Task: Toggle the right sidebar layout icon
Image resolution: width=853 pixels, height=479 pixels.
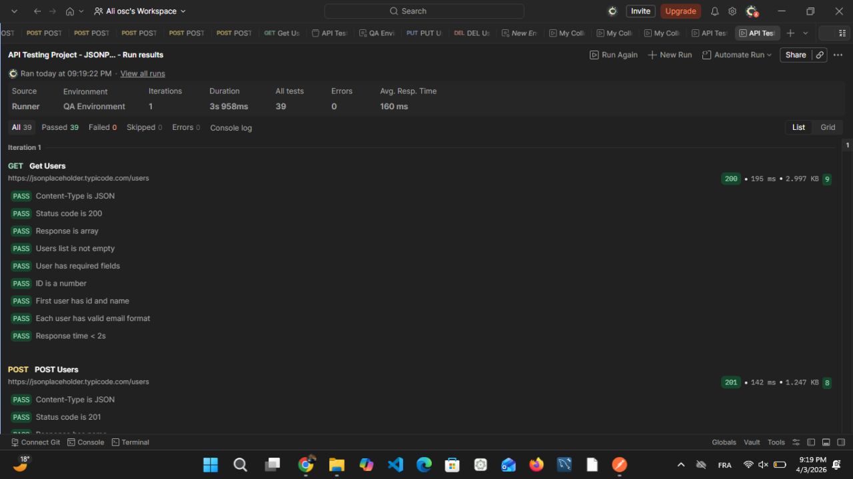Action: [841, 442]
